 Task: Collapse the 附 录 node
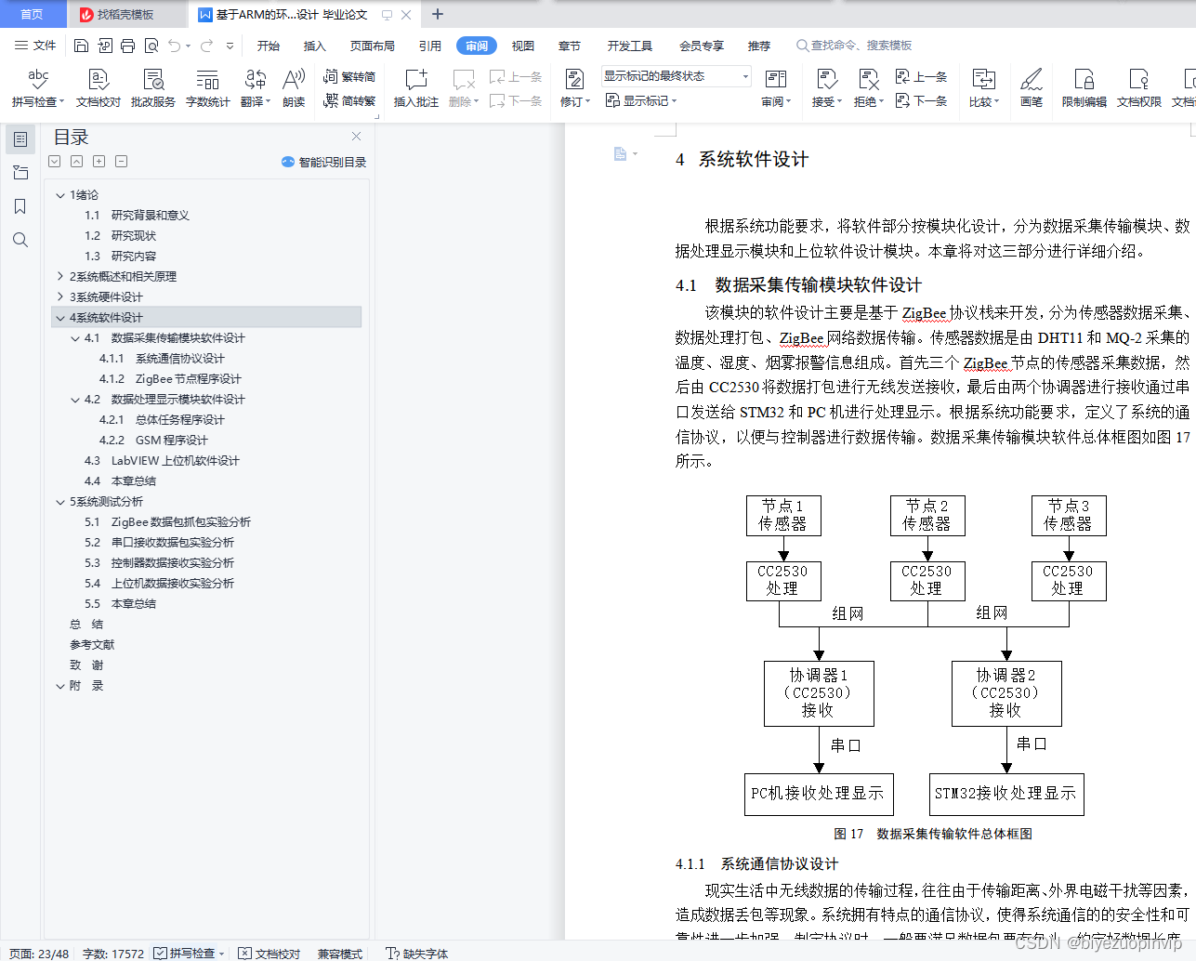click(x=60, y=686)
